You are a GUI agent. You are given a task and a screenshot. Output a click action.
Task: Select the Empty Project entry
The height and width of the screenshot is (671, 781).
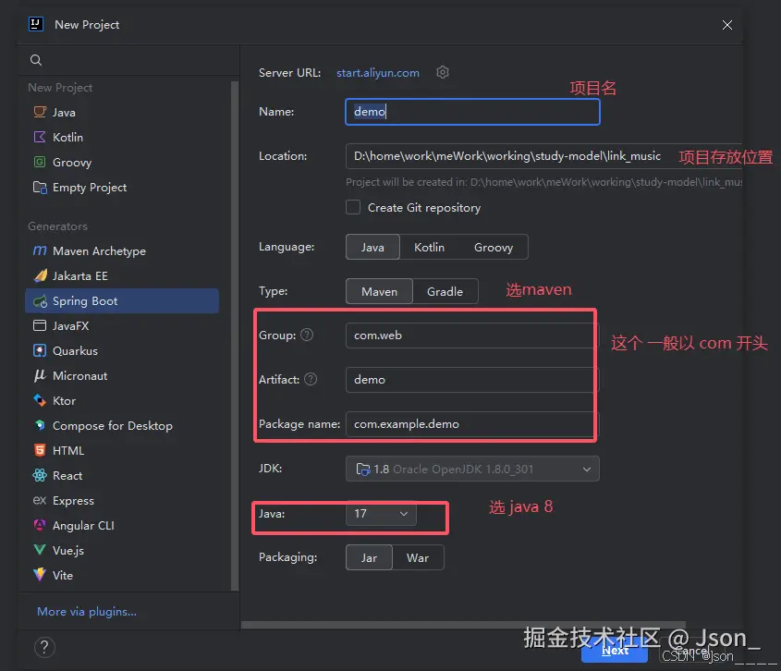[x=121, y=188]
